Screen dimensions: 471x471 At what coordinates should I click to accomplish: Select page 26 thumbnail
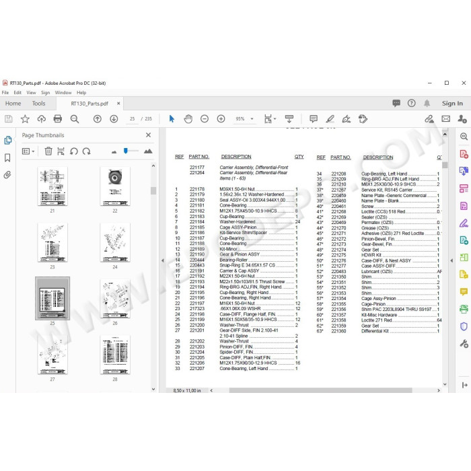pyautogui.click(x=115, y=299)
